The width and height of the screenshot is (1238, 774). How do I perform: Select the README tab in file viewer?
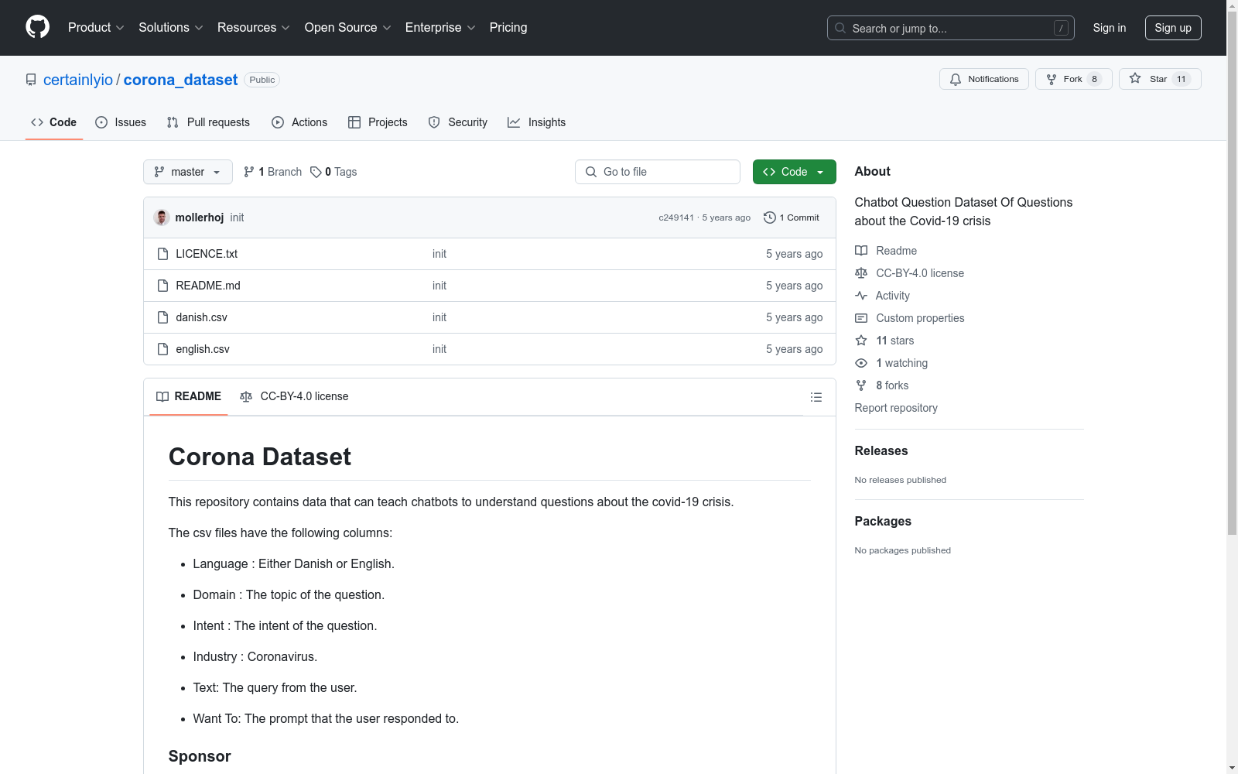[x=189, y=396]
